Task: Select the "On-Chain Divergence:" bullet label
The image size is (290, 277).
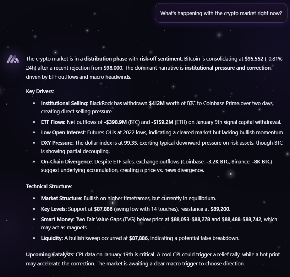Action: (x=67, y=162)
